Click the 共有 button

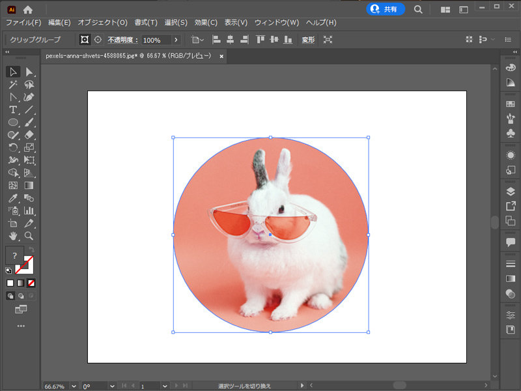coord(386,9)
